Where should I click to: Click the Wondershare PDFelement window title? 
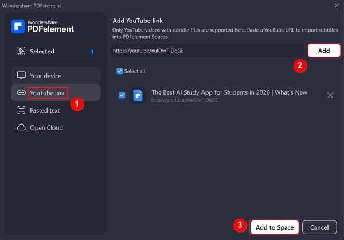[x=32, y=6]
